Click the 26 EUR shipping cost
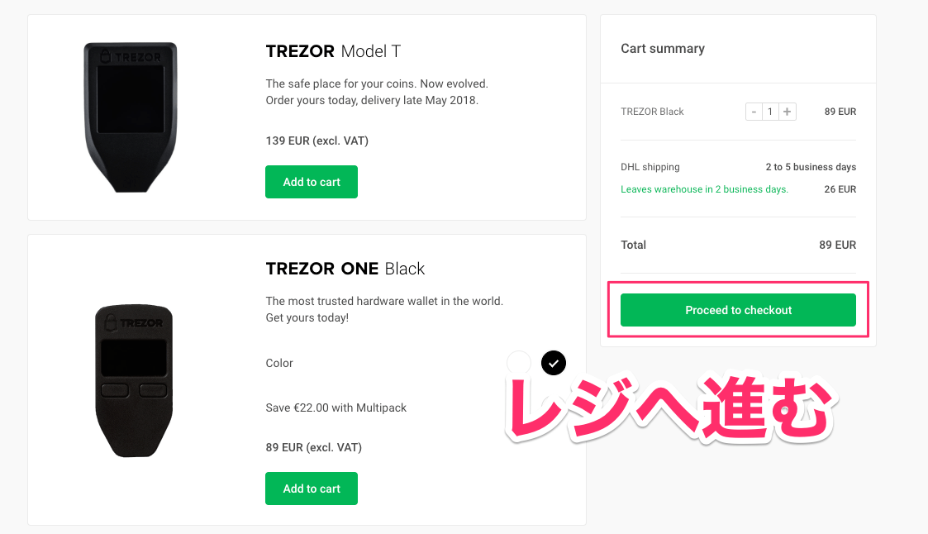Image resolution: width=928 pixels, height=534 pixels. click(840, 188)
